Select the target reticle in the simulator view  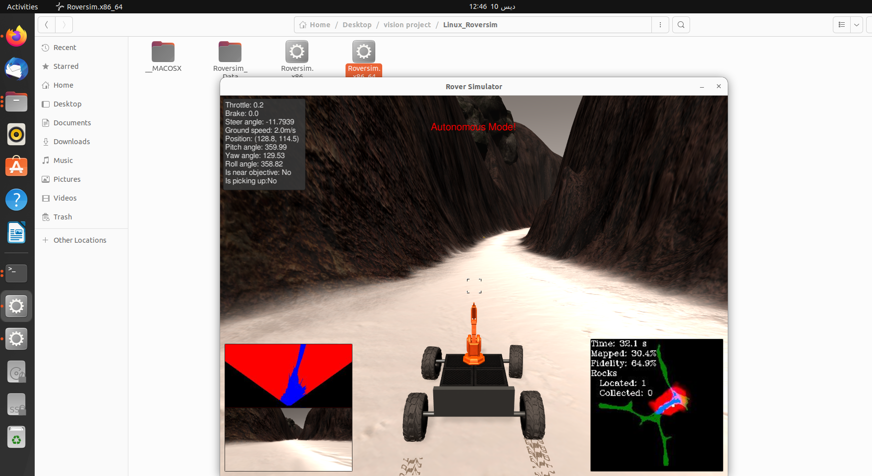(x=474, y=286)
